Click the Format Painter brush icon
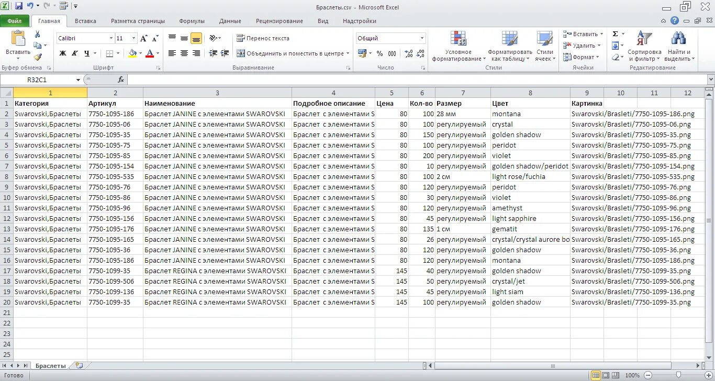Image resolution: width=715 pixels, height=381 pixels. (38, 57)
